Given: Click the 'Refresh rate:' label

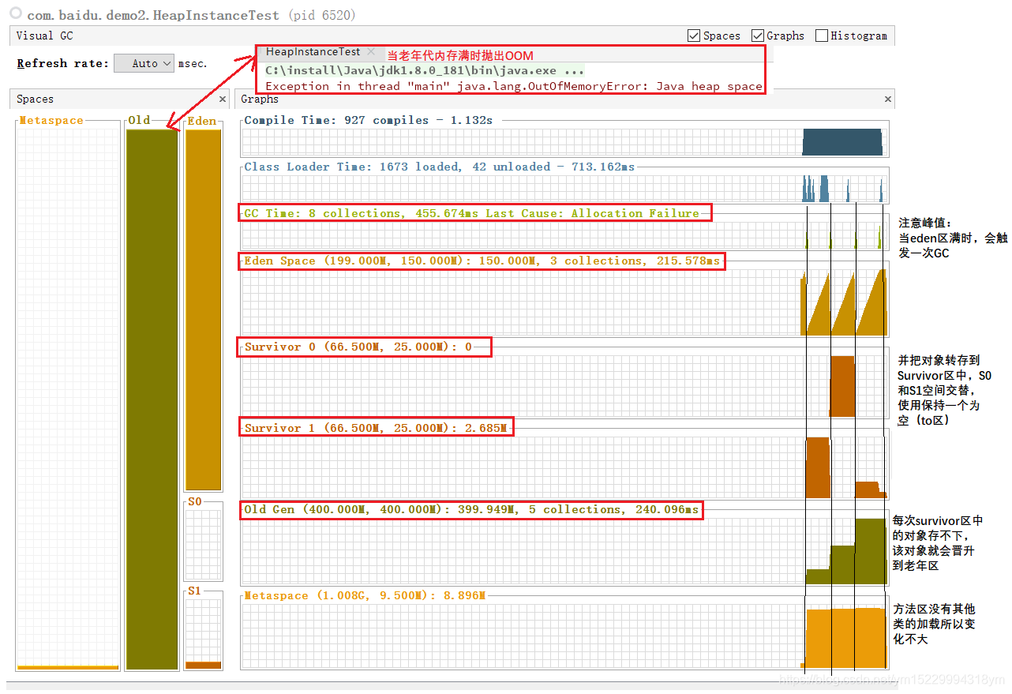Looking at the screenshot, I should [63, 63].
